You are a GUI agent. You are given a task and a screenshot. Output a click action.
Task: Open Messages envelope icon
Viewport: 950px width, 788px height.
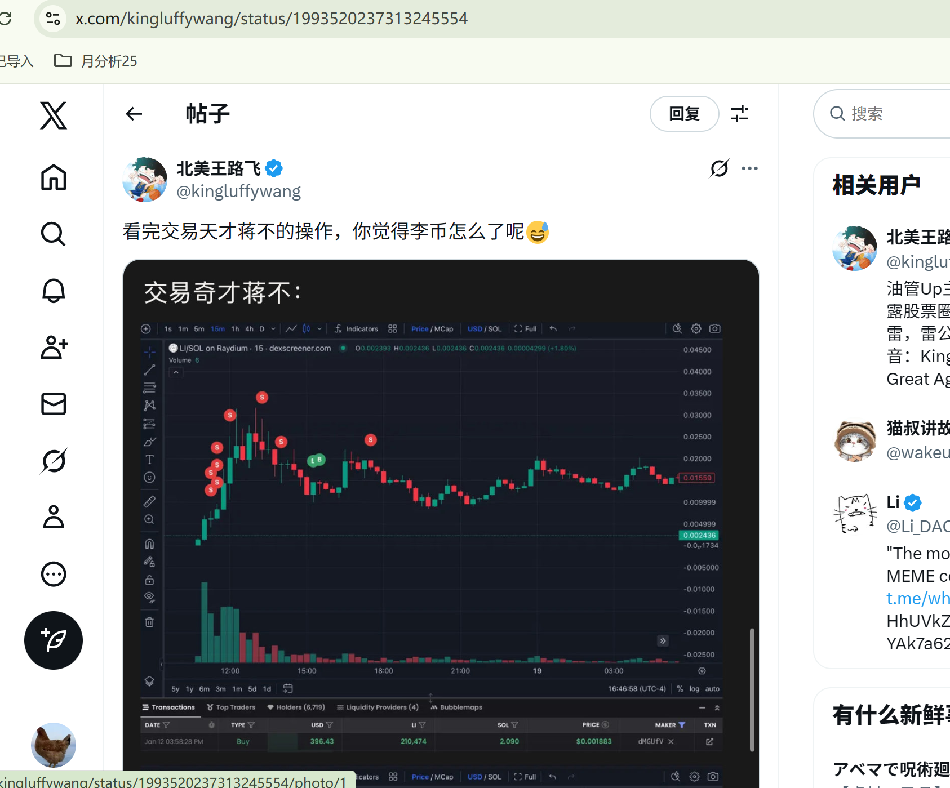coord(54,404)
